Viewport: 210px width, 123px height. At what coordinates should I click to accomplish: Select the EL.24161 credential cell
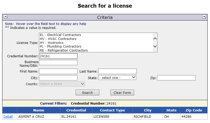pyautogui.click(x=76, y=117)
